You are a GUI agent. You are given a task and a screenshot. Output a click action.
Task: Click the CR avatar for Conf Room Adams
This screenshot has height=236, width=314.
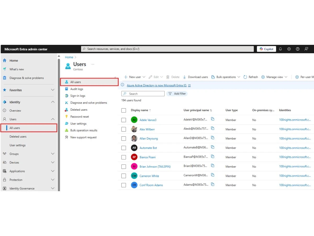pyautogui.click(x=134, y=185)
